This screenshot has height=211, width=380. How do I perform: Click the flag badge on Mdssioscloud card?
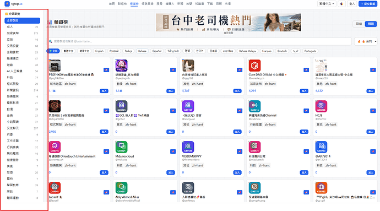(x=173, y=152)
